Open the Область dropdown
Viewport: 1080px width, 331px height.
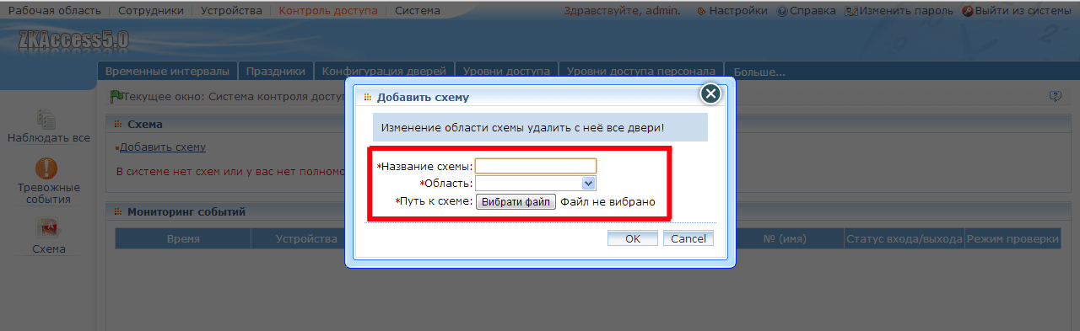[x=536, y=183]
